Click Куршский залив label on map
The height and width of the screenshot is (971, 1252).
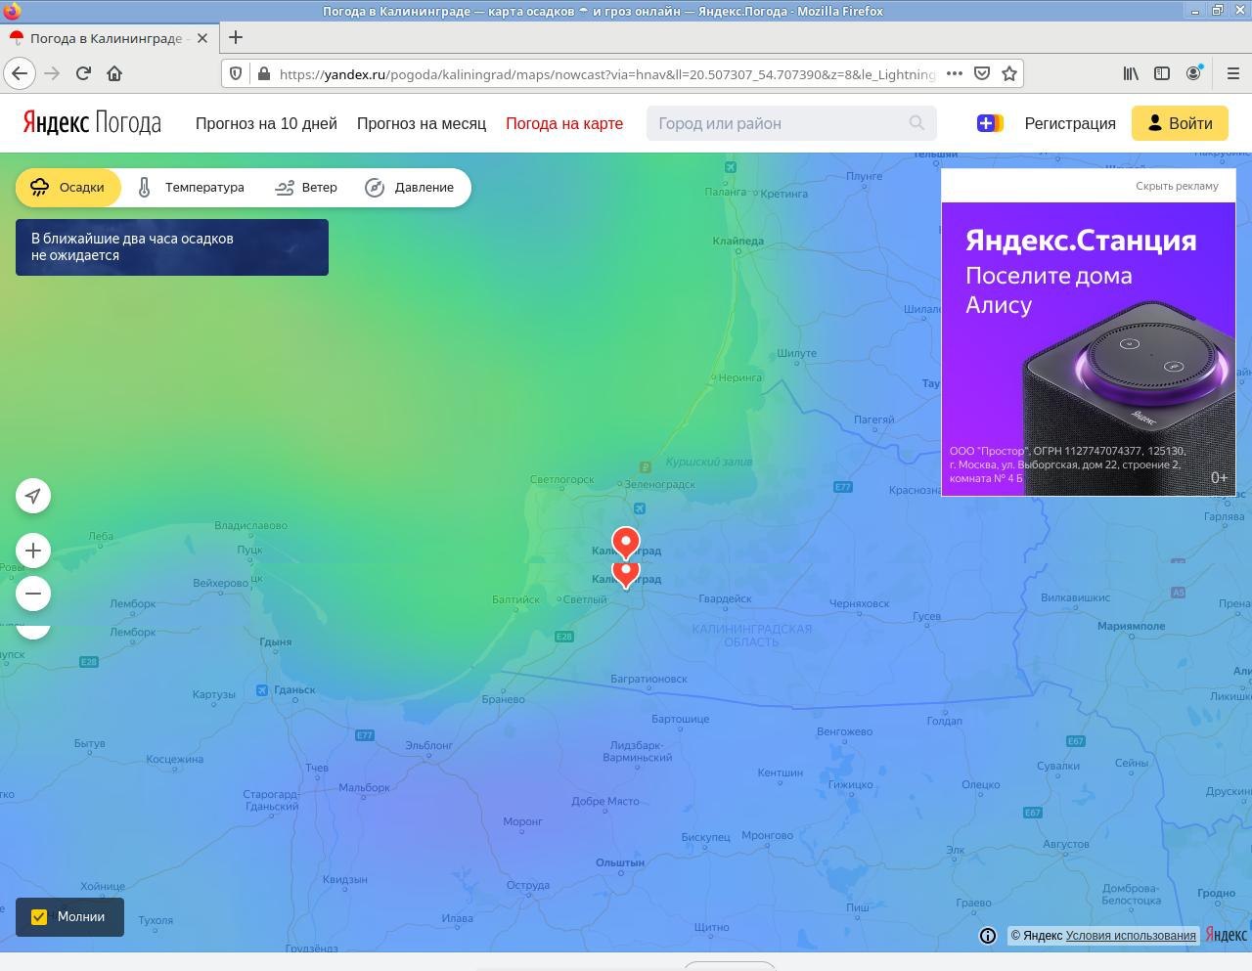click(709, 462)
